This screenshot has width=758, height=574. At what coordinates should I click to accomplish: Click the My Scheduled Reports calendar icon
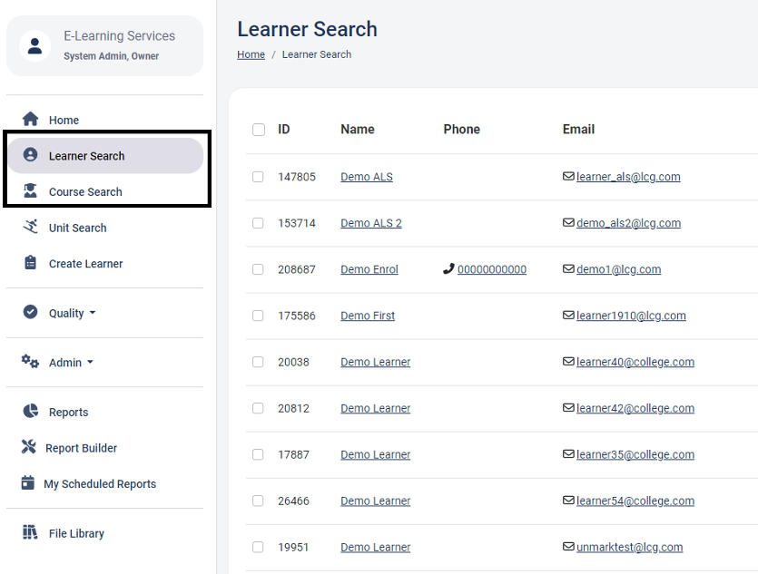coord(28,483)
